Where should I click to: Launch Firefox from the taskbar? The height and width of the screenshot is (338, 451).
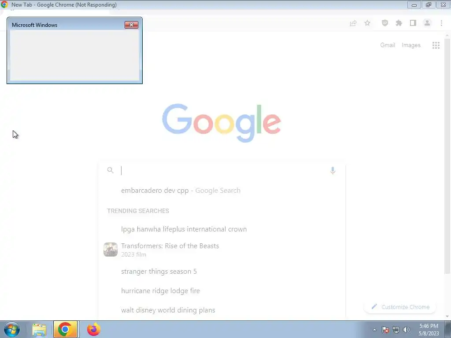(x=94, y=329)
